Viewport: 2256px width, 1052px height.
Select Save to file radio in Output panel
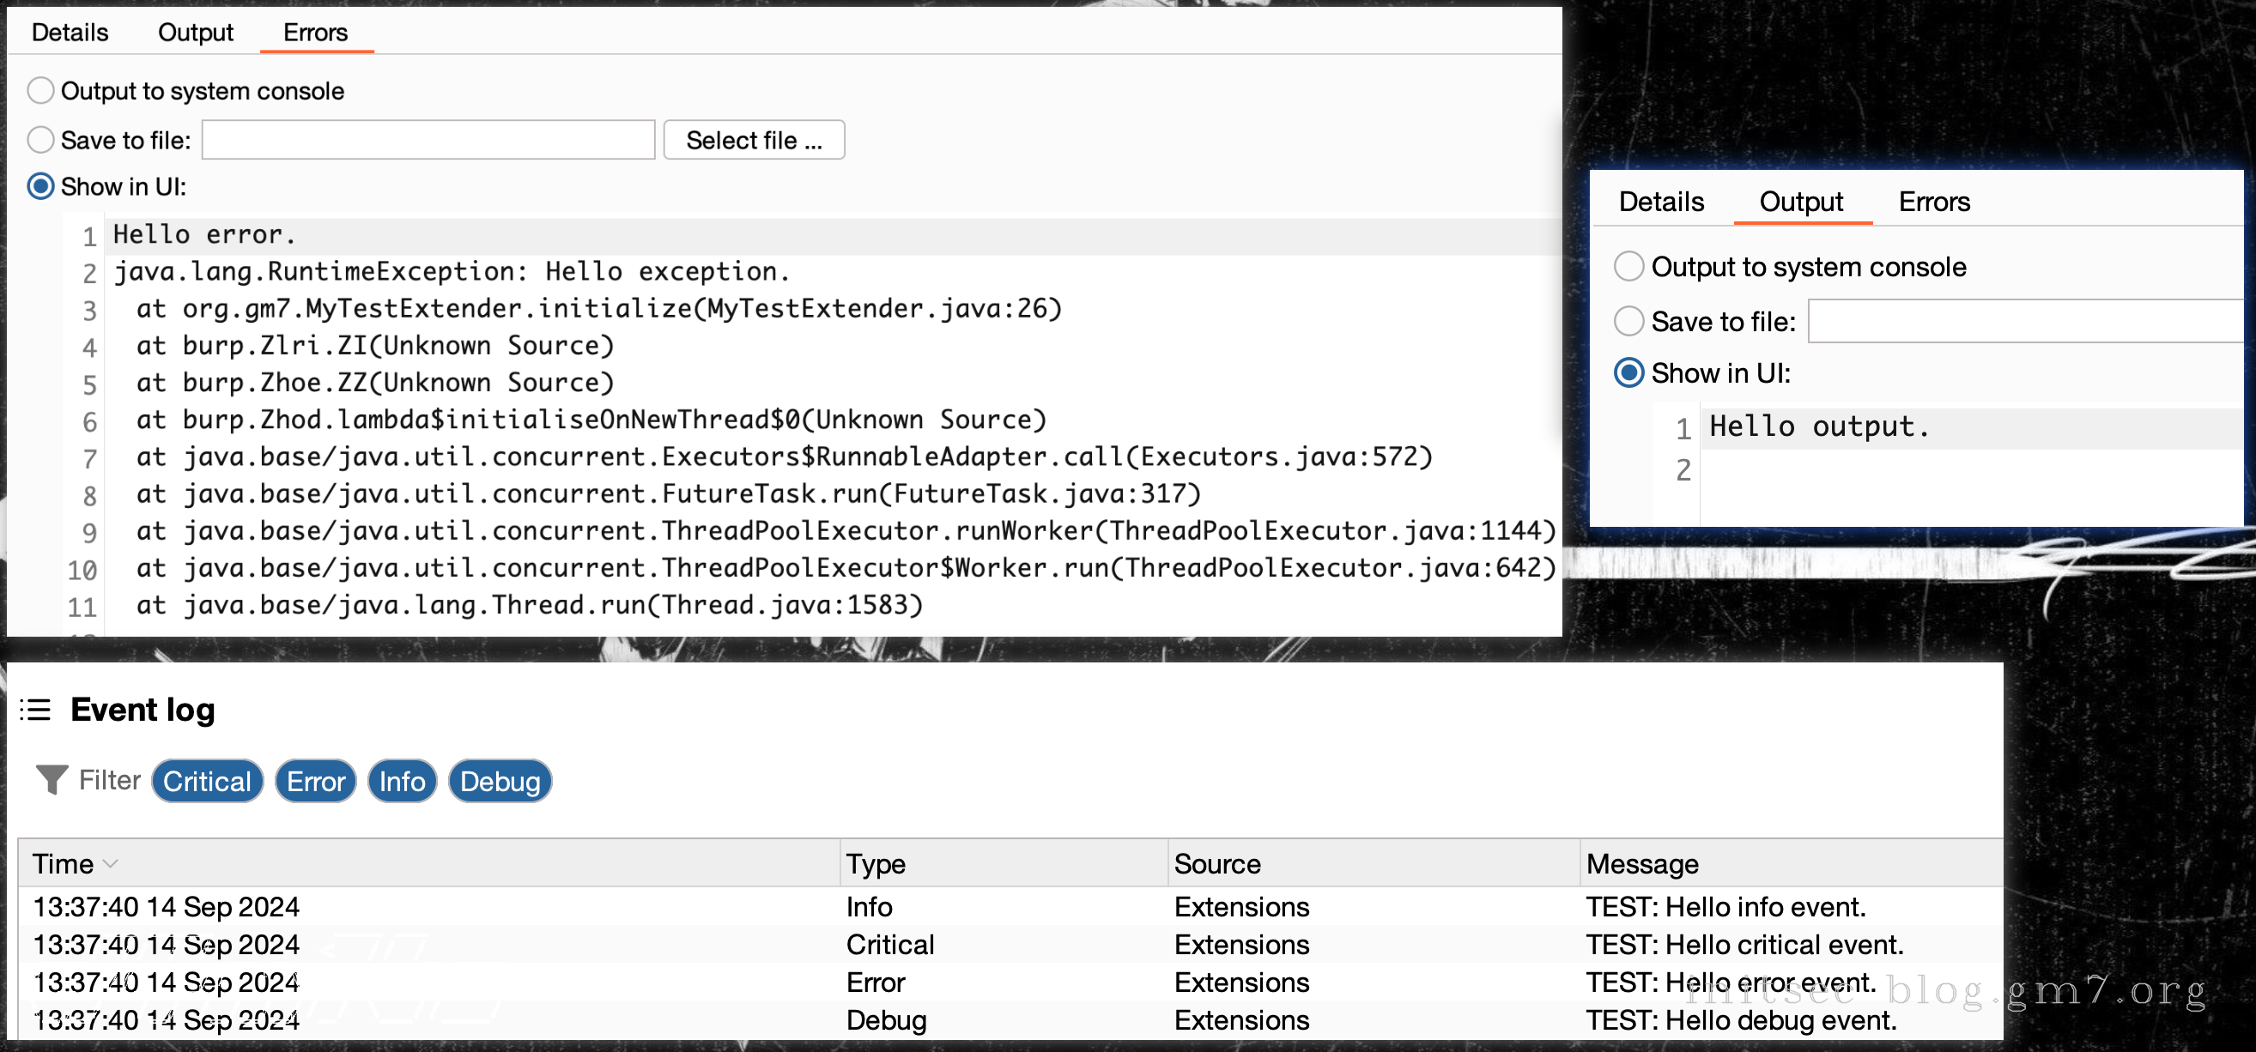pos(1628,321)
